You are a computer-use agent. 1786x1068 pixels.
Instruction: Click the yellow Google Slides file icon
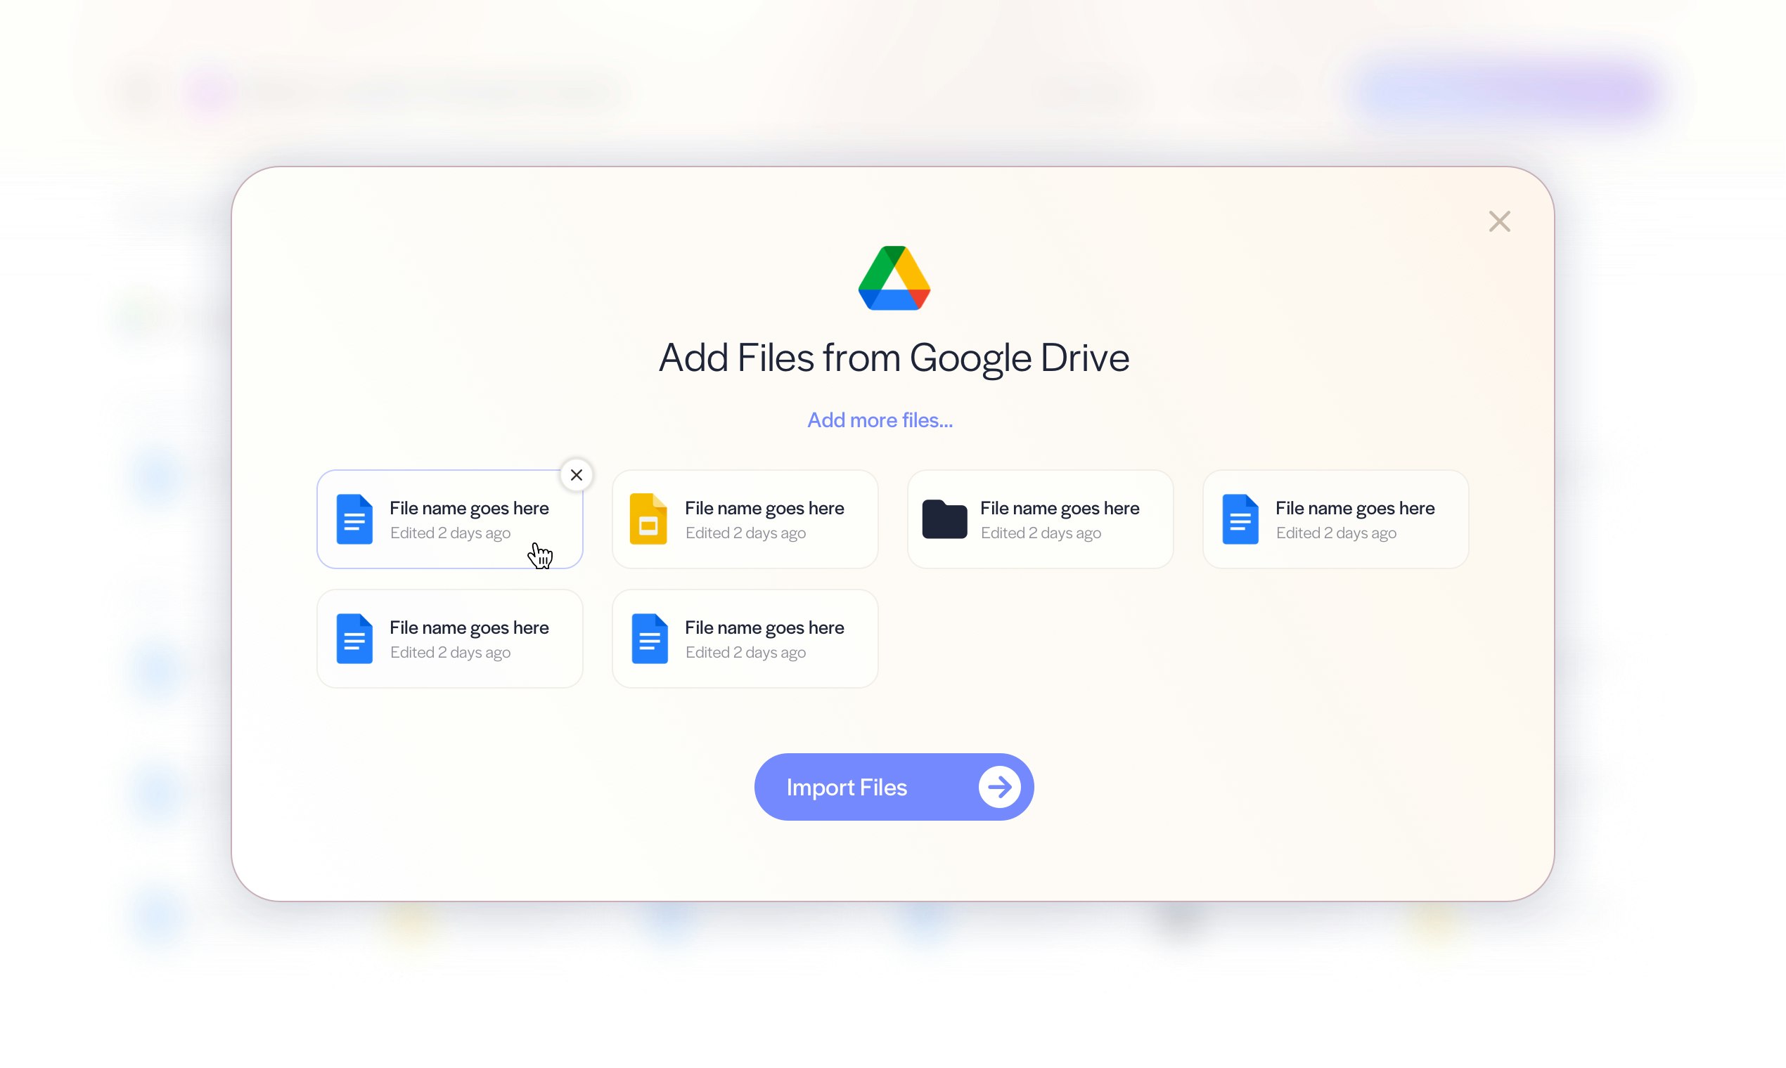click(x=648, y=519)
